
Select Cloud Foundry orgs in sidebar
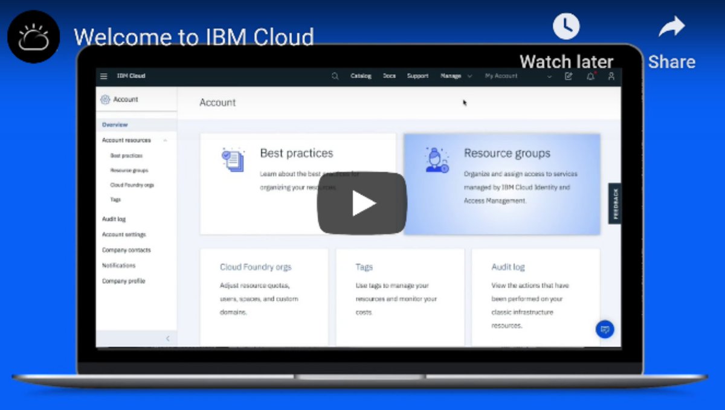[x=132, y=185]
